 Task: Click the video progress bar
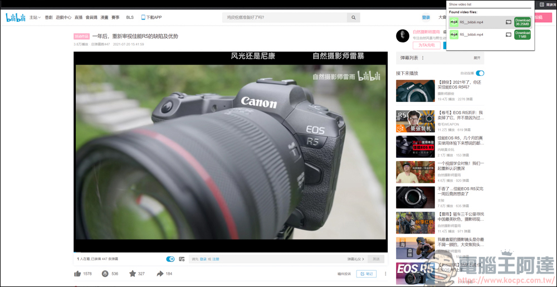(x=230, y=253)
